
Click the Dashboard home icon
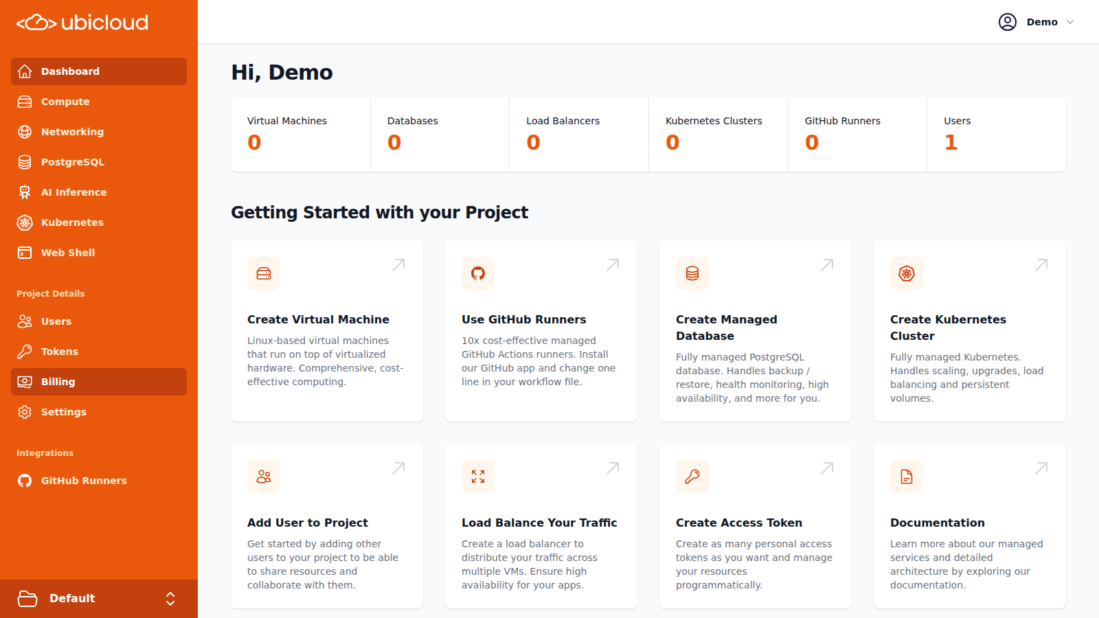tap(25, 71)
